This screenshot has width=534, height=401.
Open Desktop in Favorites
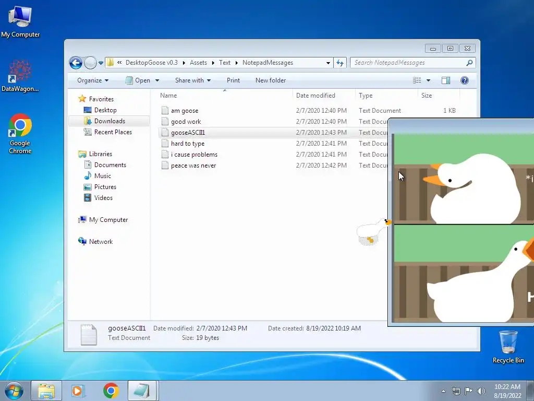[x=105, y=110]
